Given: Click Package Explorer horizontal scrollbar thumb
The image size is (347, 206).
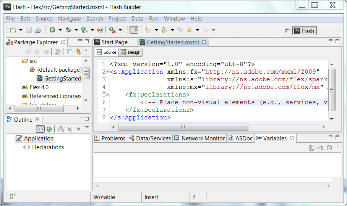Looking at the screenshot, I should (x=39, y=108).
